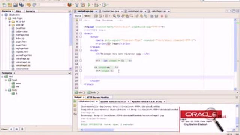Open the project configuration combo box

click(52, 5)
